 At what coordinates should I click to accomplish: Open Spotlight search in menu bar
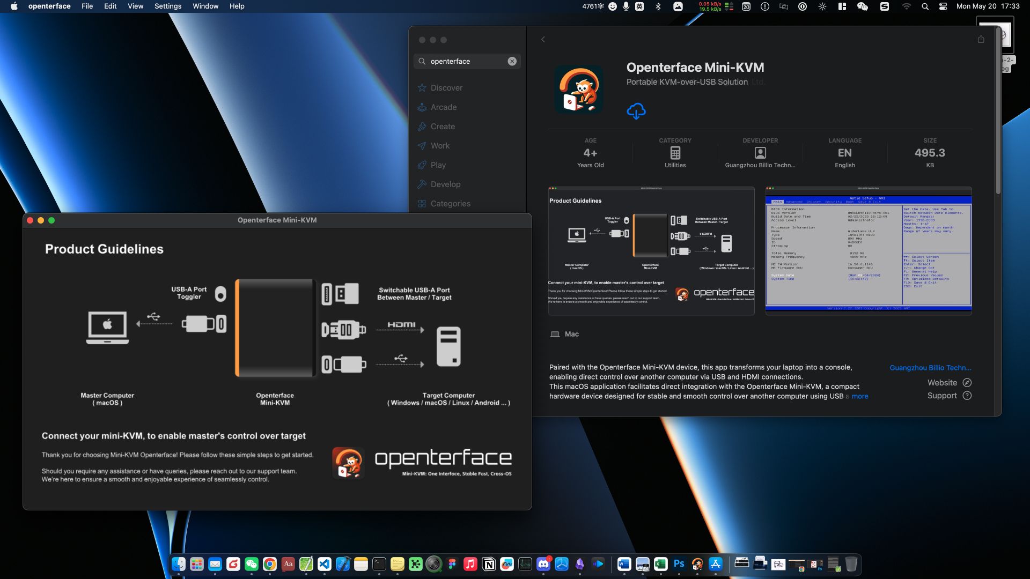point(925,6)
